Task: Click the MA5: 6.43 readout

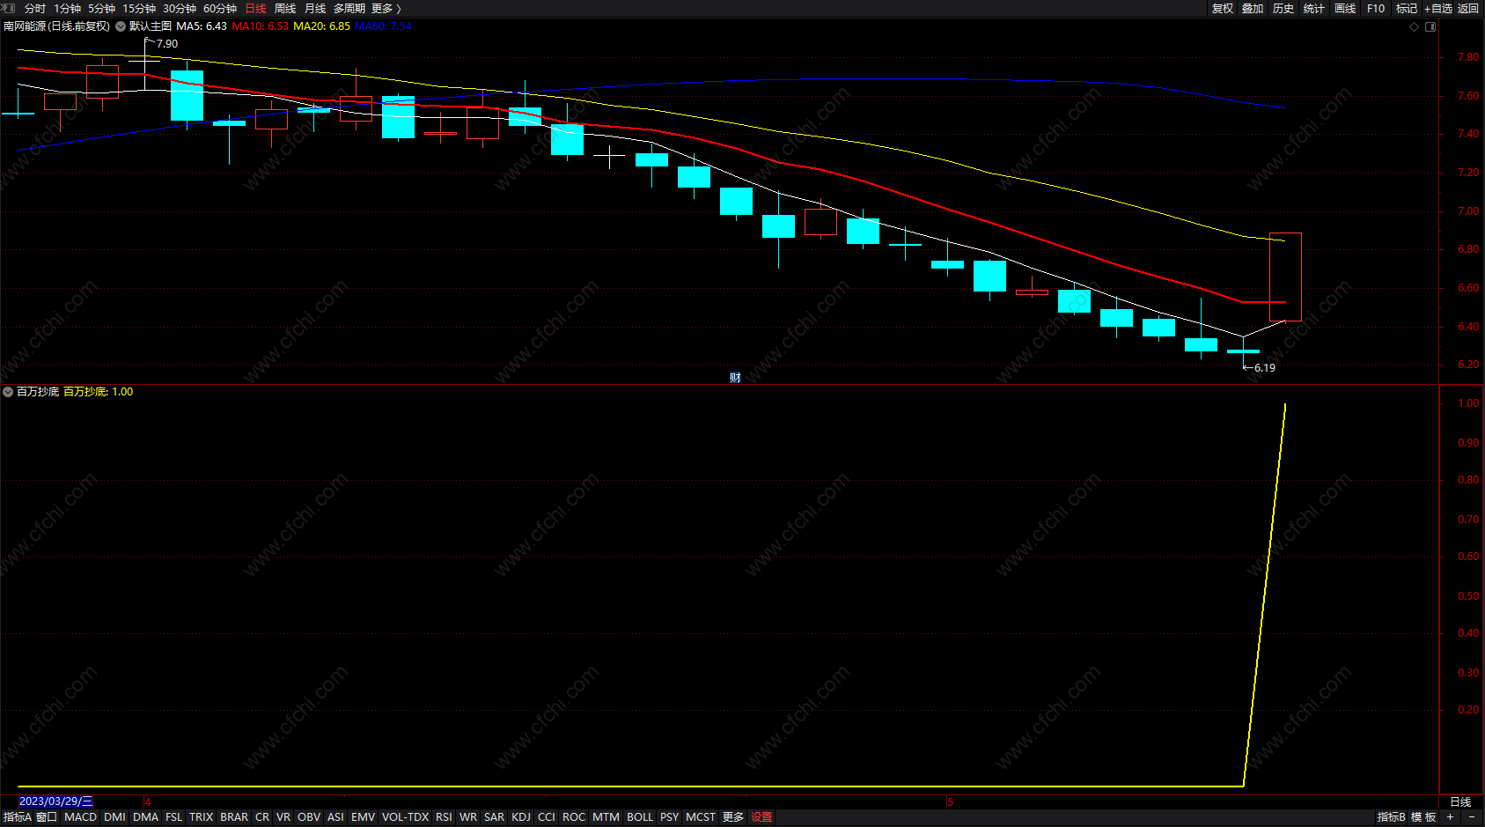Action: coord(202,26)
